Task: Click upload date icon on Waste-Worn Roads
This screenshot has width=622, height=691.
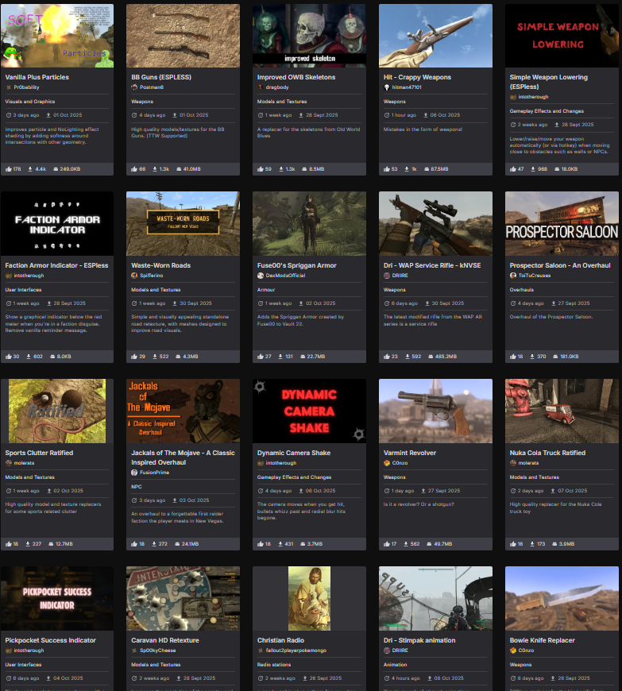Action: tap(175, 303)
